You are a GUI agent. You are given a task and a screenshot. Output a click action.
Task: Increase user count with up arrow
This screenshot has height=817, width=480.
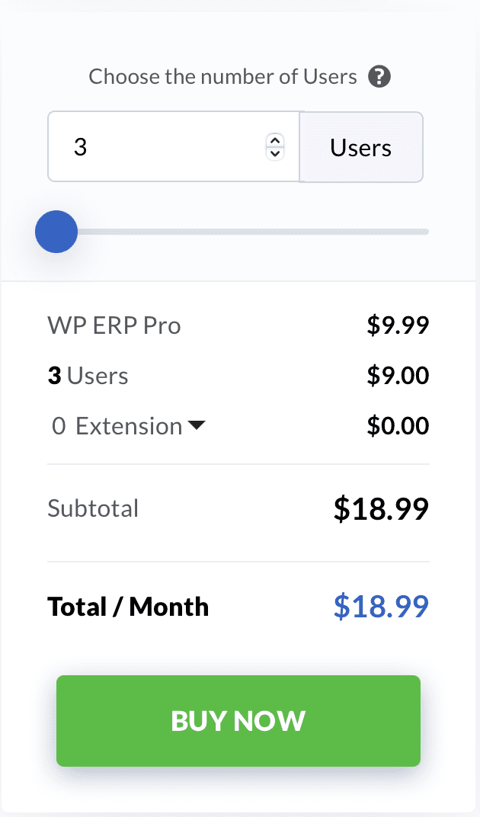tap(275, 139)
